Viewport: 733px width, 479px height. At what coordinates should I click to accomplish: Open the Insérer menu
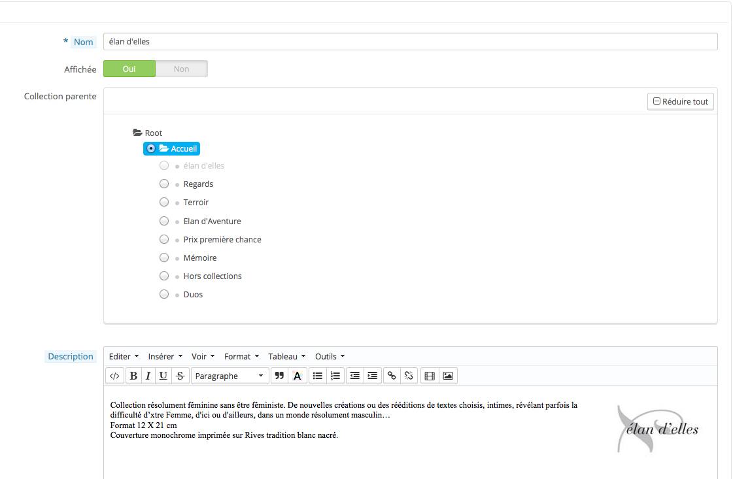[x=165, y=357]
